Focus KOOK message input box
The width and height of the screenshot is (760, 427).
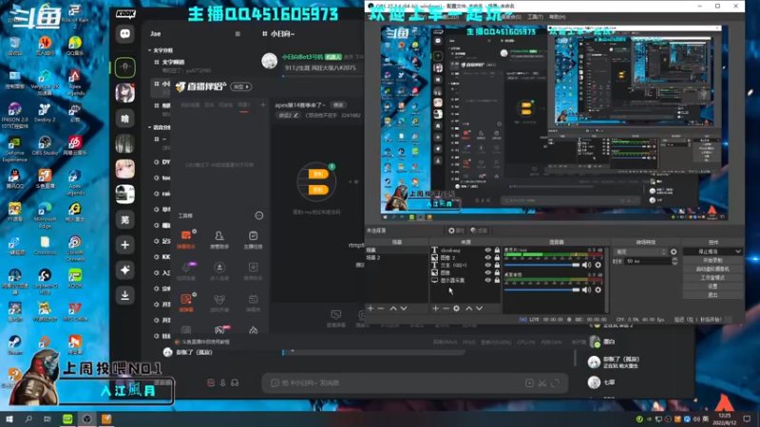click(414, 383)
